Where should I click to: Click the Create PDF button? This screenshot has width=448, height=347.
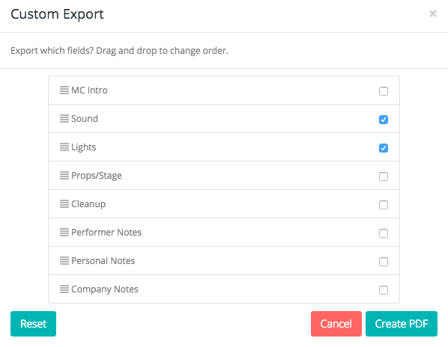pos(402,324)
